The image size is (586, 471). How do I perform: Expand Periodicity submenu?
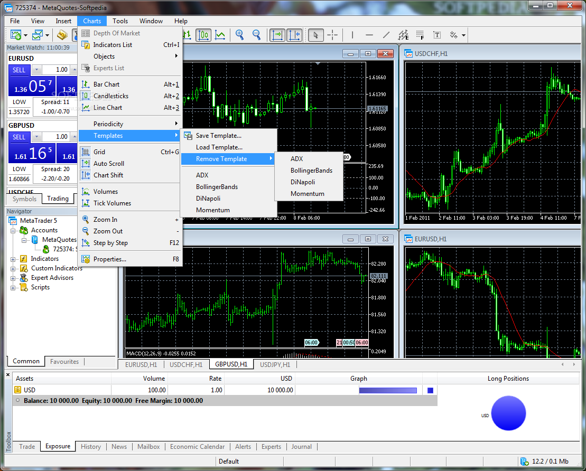point(131,124)
